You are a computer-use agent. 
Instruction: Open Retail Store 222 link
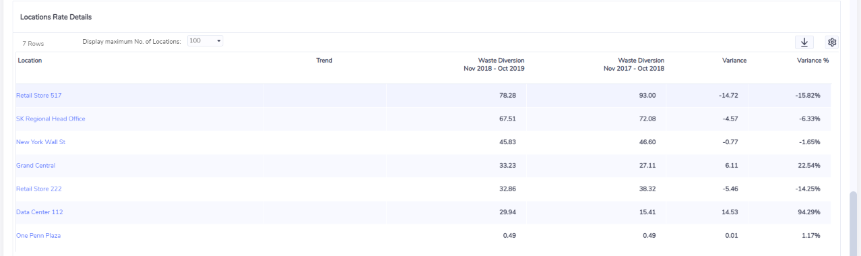coord(38,189)
